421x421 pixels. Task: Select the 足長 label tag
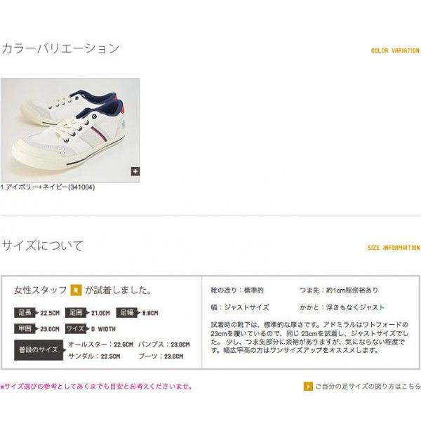[x=25, y=313]
